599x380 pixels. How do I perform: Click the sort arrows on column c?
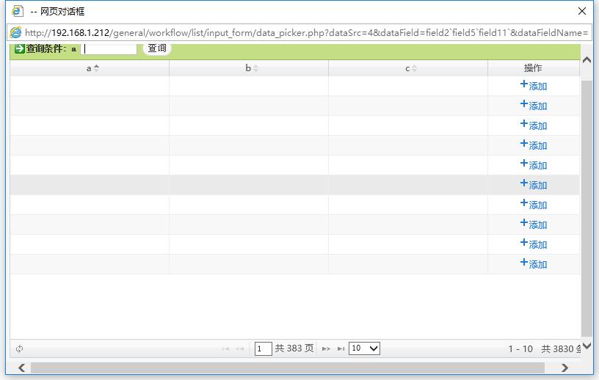(x=414, y=68)
